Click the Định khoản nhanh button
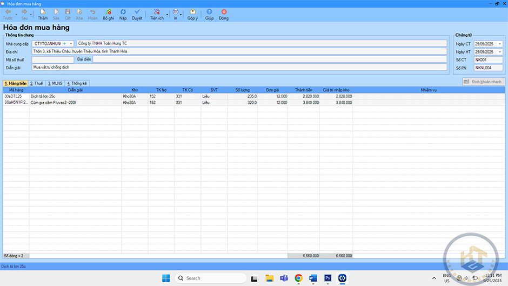The height and width of the screenshot is (286, 508). 483,81
